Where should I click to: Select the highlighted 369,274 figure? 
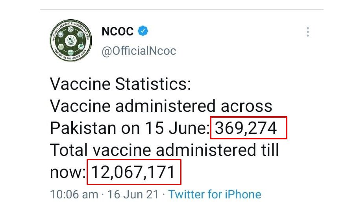248,128
